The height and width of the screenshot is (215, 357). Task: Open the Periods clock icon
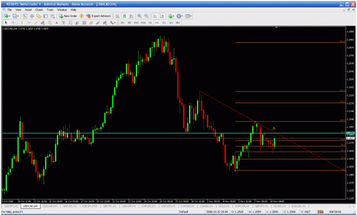(179, 16)
